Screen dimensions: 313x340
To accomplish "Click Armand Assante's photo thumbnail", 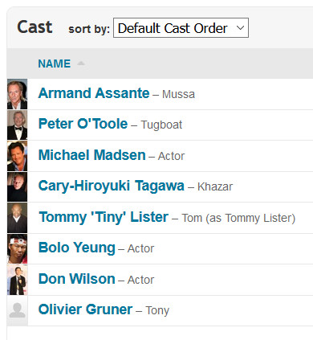I will coord(17,94).
